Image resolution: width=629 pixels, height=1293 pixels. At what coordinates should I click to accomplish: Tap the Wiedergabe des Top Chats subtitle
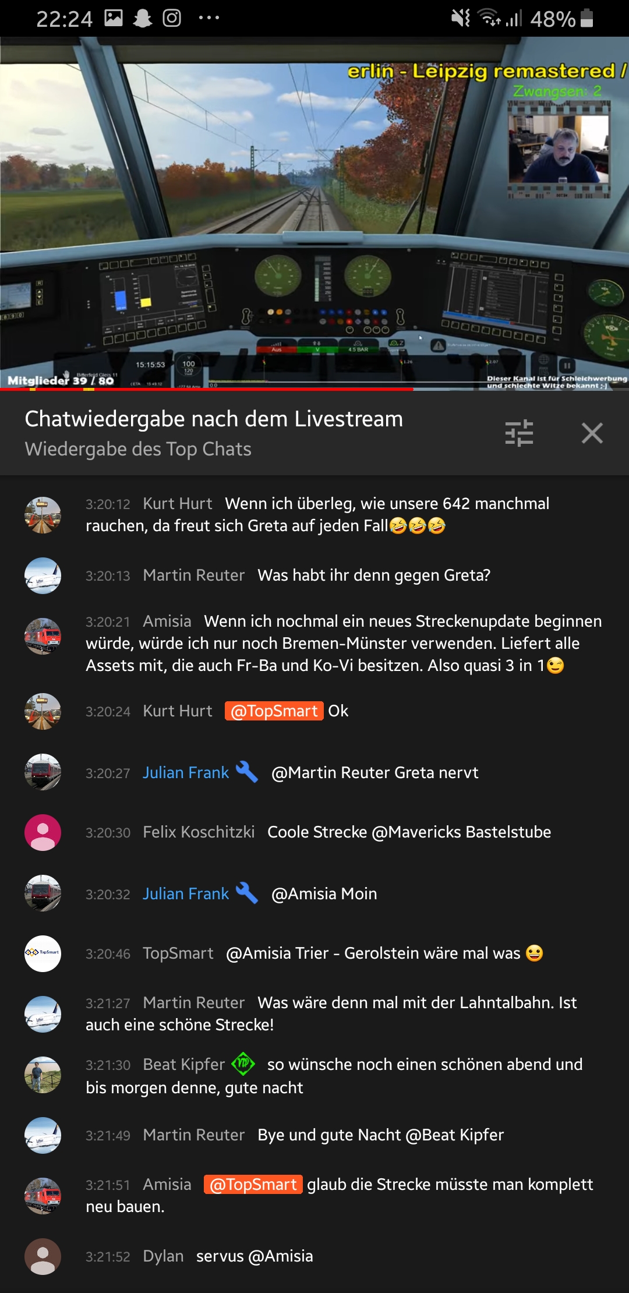(x=138, y=449)
